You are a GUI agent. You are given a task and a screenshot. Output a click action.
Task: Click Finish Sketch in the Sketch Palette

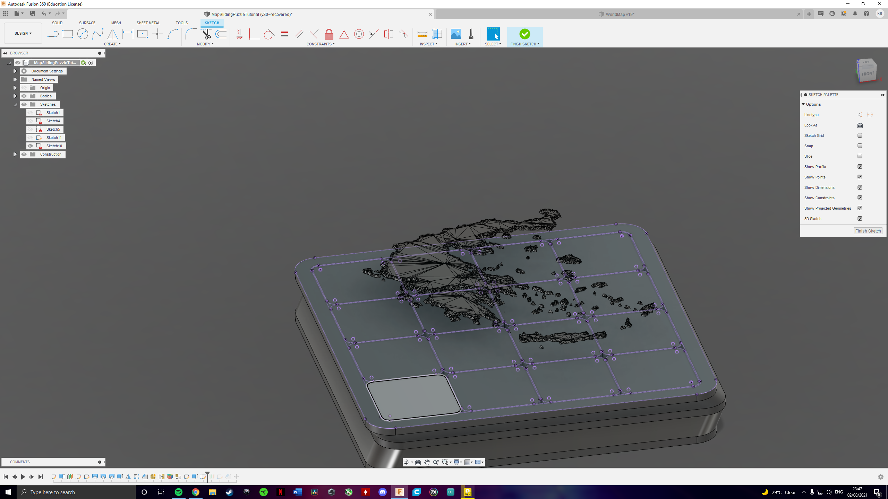[x=868, y=231]
